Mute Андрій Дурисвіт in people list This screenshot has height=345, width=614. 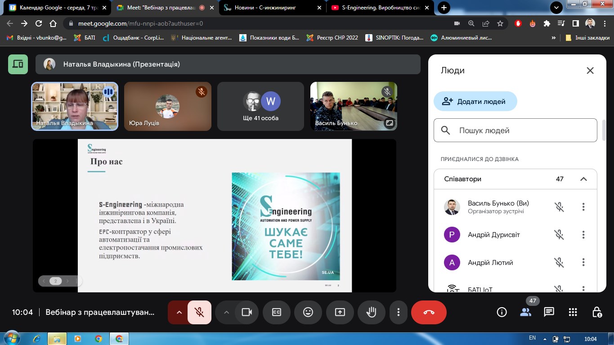pos(559,235)
